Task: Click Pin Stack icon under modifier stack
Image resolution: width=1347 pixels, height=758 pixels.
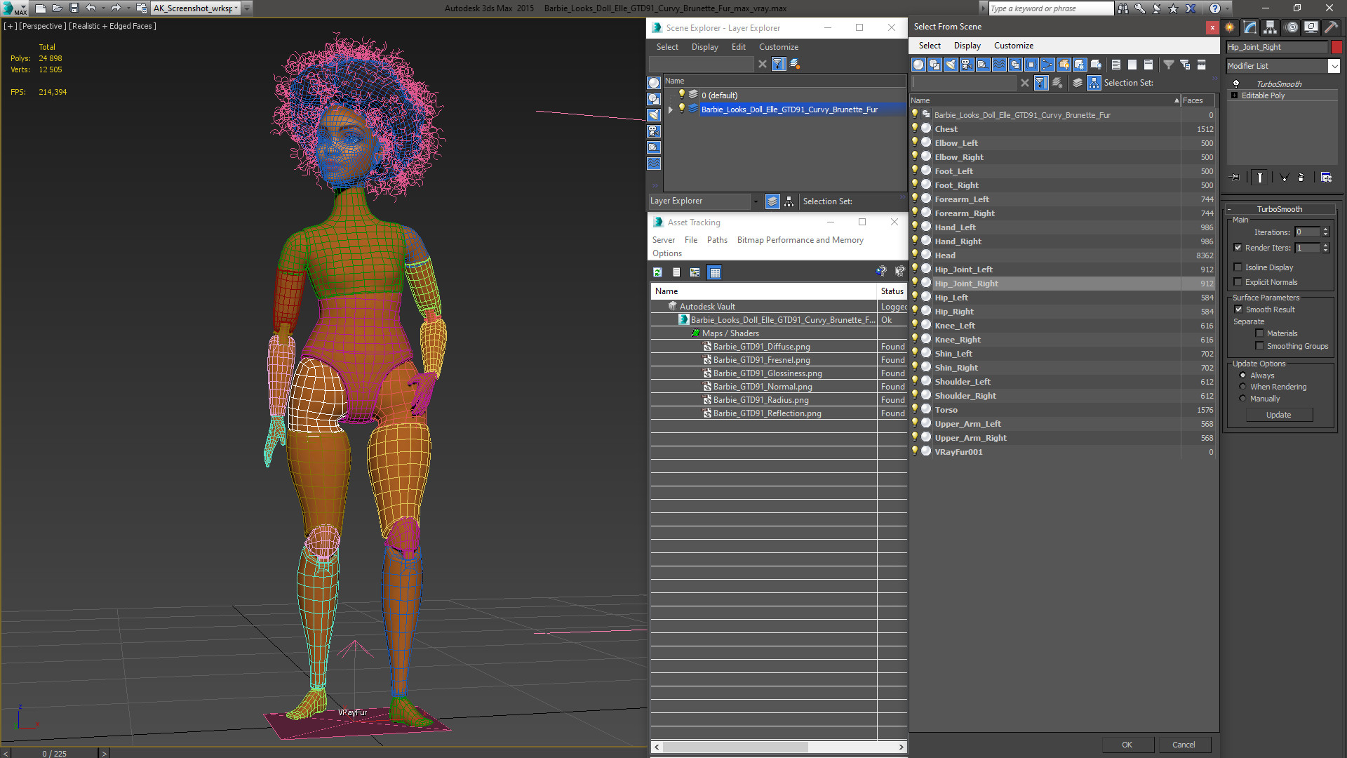Action: point(1235,178)
